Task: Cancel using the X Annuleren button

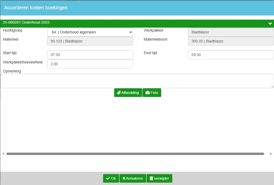Action: tap(132, 178)
